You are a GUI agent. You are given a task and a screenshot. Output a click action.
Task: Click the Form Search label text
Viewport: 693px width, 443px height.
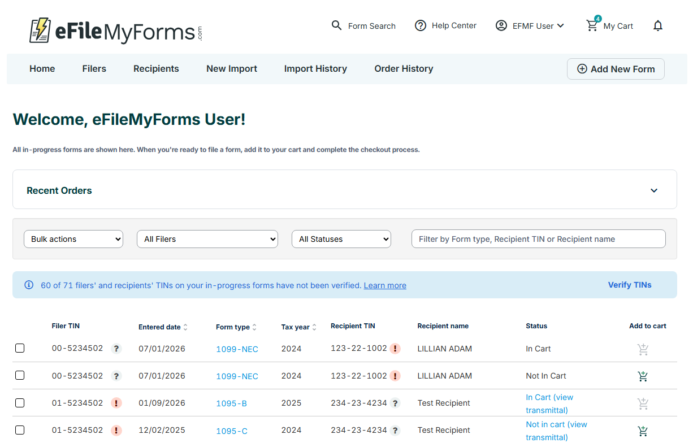(x=371, y=26)
